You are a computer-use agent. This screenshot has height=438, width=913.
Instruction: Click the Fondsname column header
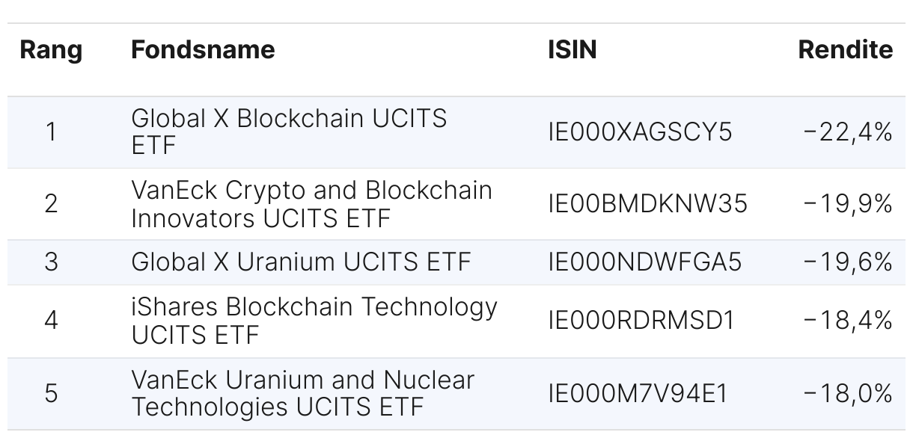tap(203, 50)
